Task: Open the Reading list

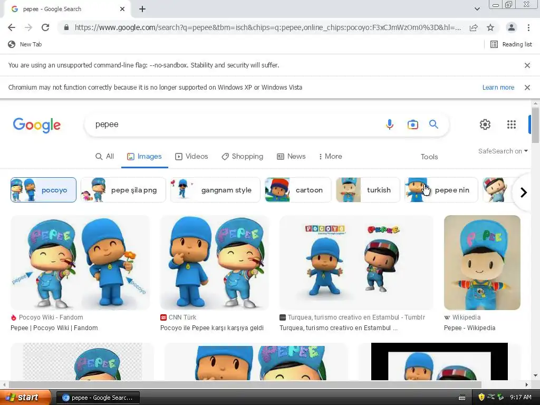Action: click(511, 44)
